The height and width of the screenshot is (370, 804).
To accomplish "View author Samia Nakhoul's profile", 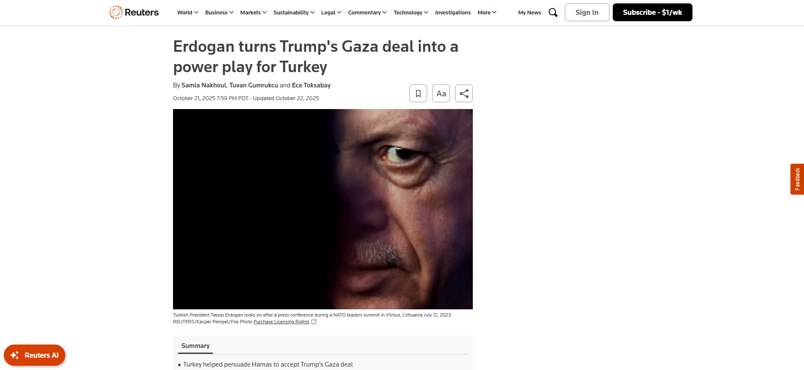I will click(204, 85).
